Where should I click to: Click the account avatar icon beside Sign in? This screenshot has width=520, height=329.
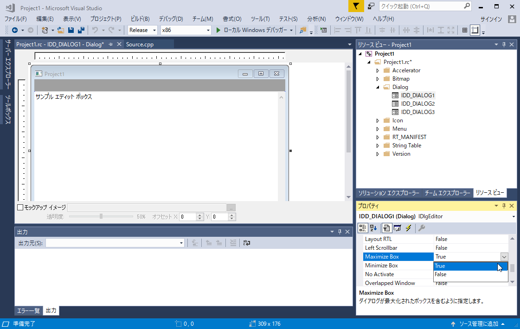pyautogui.click(x=512, y=19)
